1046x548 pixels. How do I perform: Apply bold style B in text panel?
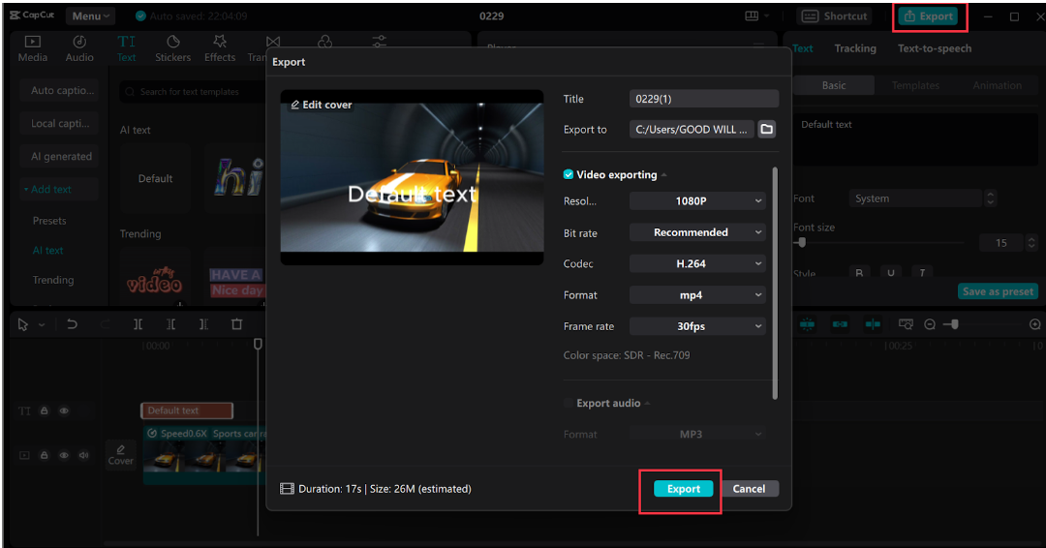859,273
